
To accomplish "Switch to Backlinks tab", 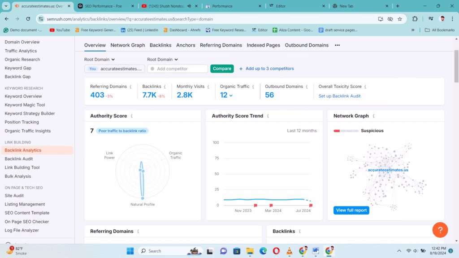I will point(160,45).
